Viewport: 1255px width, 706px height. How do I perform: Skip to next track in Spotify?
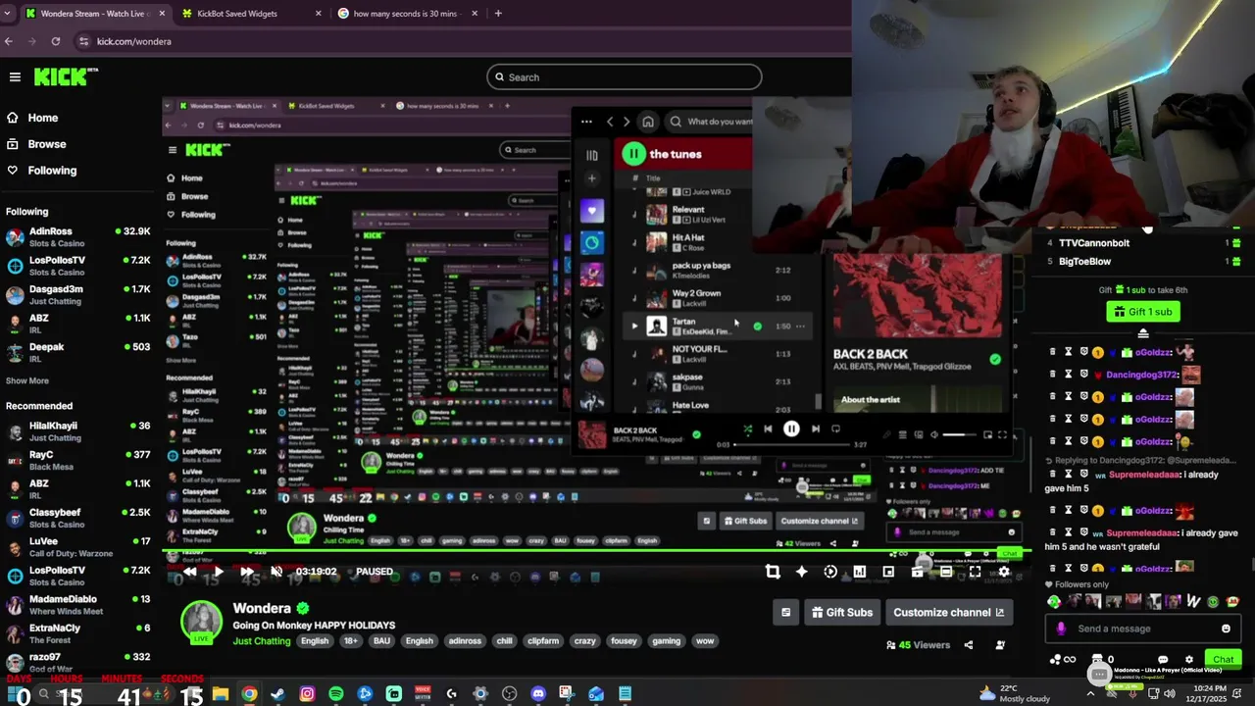(815, 429)
